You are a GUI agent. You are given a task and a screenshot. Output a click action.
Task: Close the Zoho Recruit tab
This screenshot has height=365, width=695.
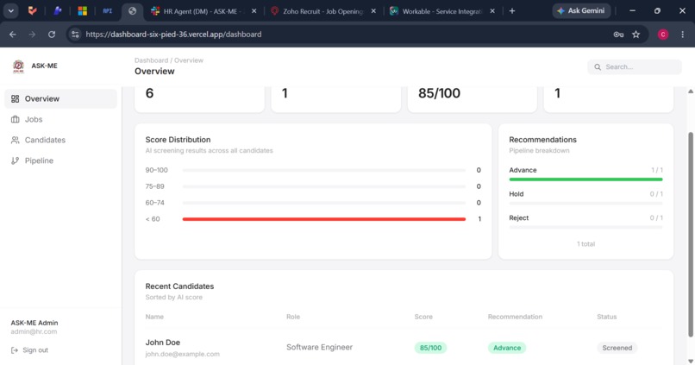point(373,11)
